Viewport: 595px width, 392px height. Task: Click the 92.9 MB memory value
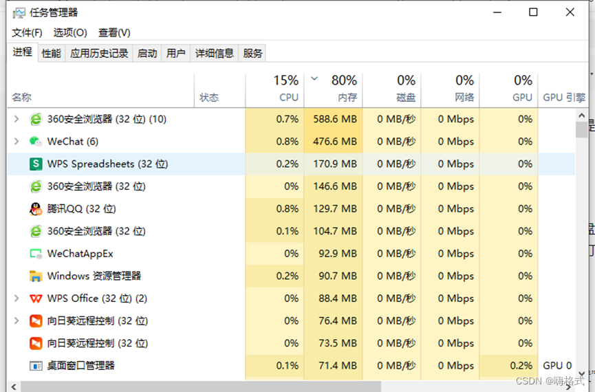(338, 254)
